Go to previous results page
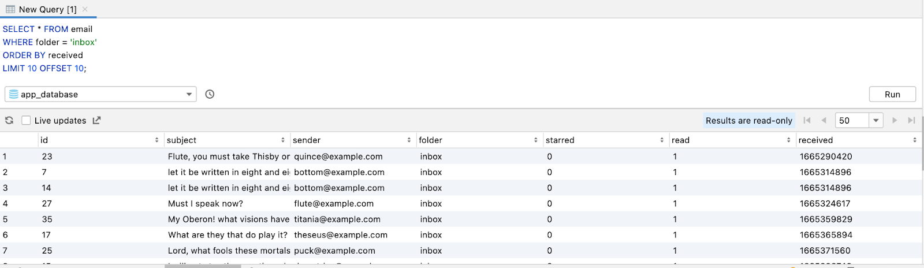 tap(824, 120)
